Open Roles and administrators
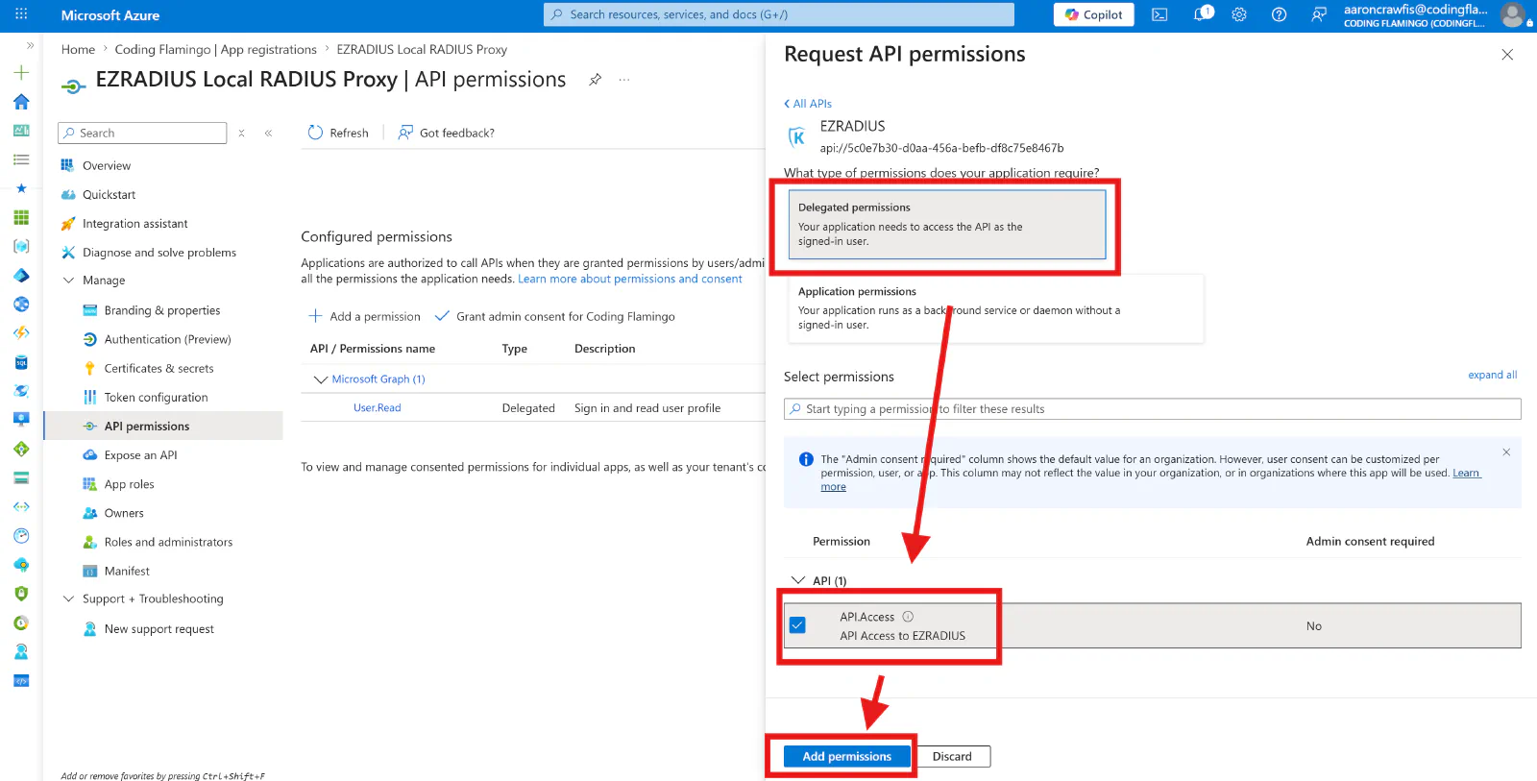This screenshot has height=781, width=1537. click(168, 542)
